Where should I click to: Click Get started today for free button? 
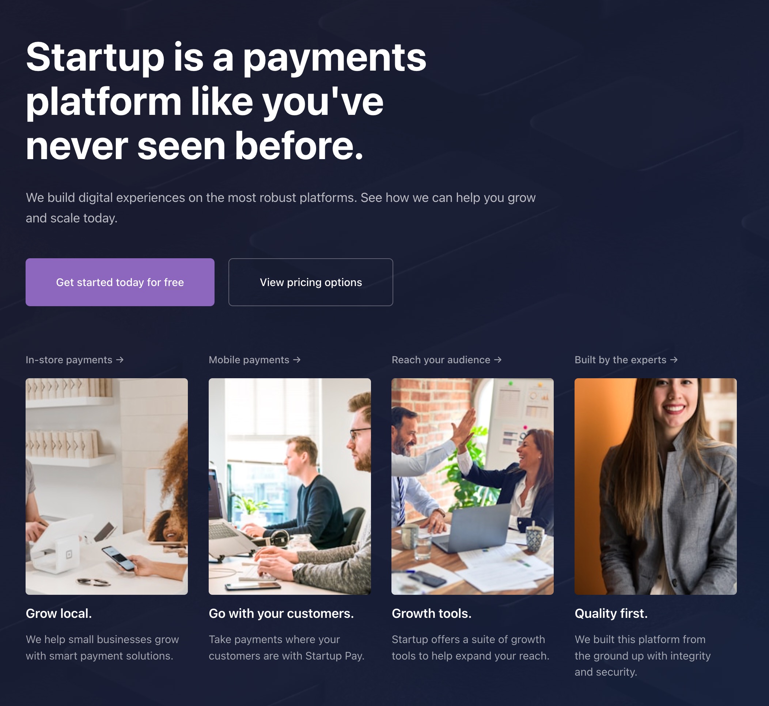(120, 282)
